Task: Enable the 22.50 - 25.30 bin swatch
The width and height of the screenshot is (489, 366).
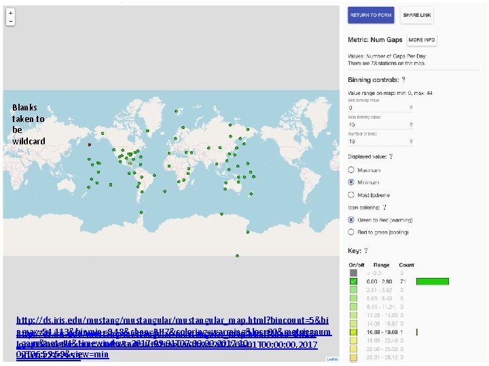Action: click(353, 349)
